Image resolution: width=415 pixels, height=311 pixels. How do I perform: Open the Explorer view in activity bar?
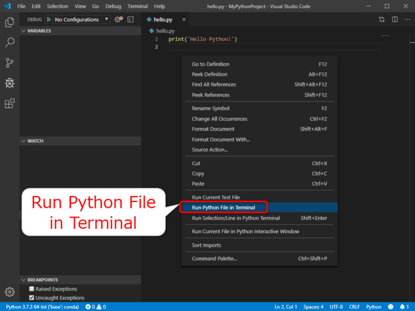(10, 23)
